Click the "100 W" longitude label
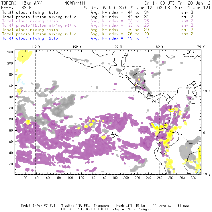212x212 pixels. (x=77, y=47)
